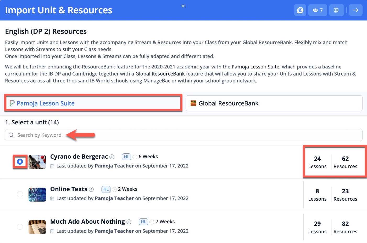This screenshot has height=243, width=367.
Task: Click the arrow-right exit icon in header
Action: coord(356,10)
